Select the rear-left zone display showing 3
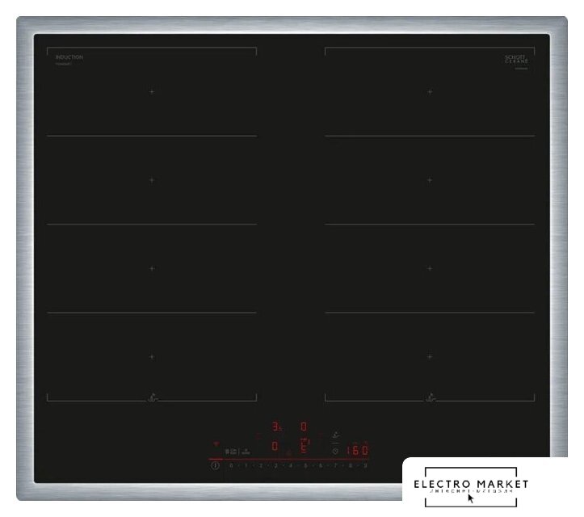Image resolution: width=584 pixels, height=517 pixels. click(x=275, y=427)
